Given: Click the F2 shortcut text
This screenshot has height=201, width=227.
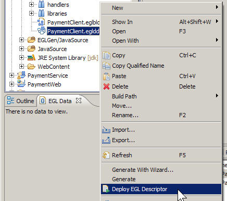Looking at the screenshot, I should pyautogui.click(x=182, y=115).
